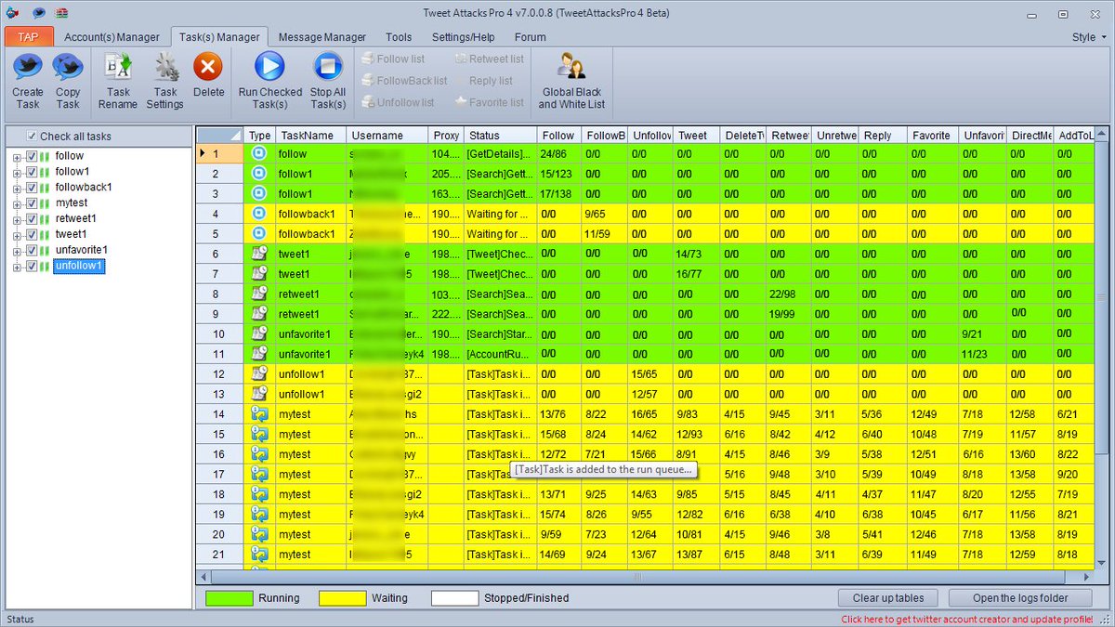Expand the followback1 tree node

point(17,188)
